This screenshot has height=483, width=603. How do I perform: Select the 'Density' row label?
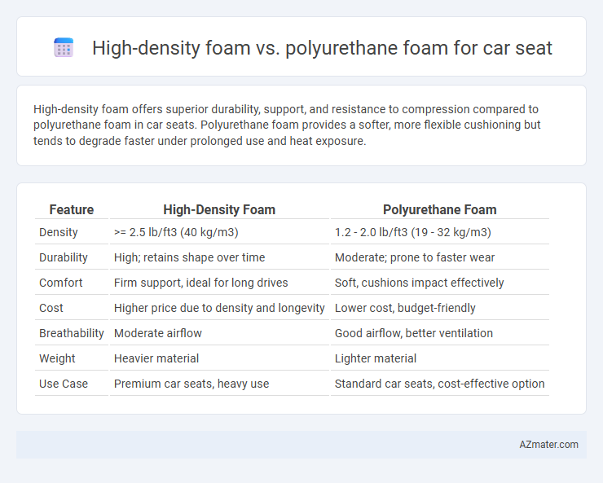pyautogui.click(x=59, y=232)
